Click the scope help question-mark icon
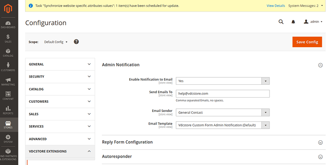Screen dimensions: 330x165 click(77, 42)
